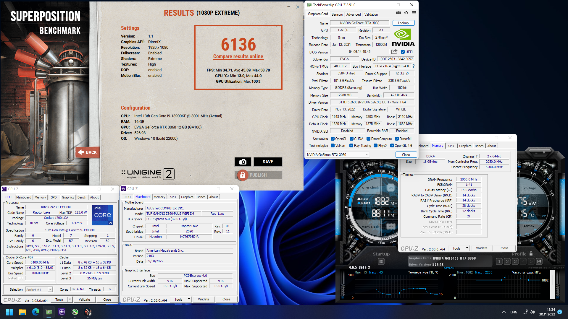
Task: Open CPU-Z taskbar icon
Action: [x=62, y=312]
